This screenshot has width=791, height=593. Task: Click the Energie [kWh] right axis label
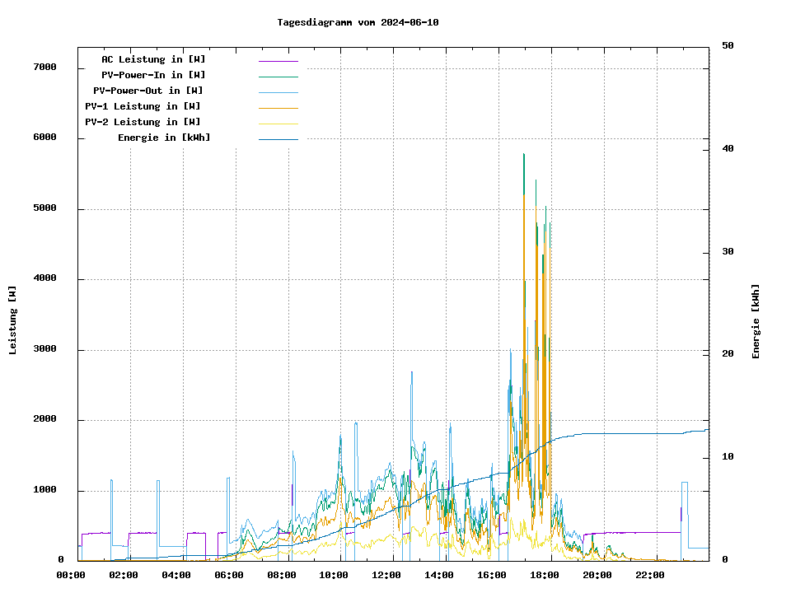756,321
